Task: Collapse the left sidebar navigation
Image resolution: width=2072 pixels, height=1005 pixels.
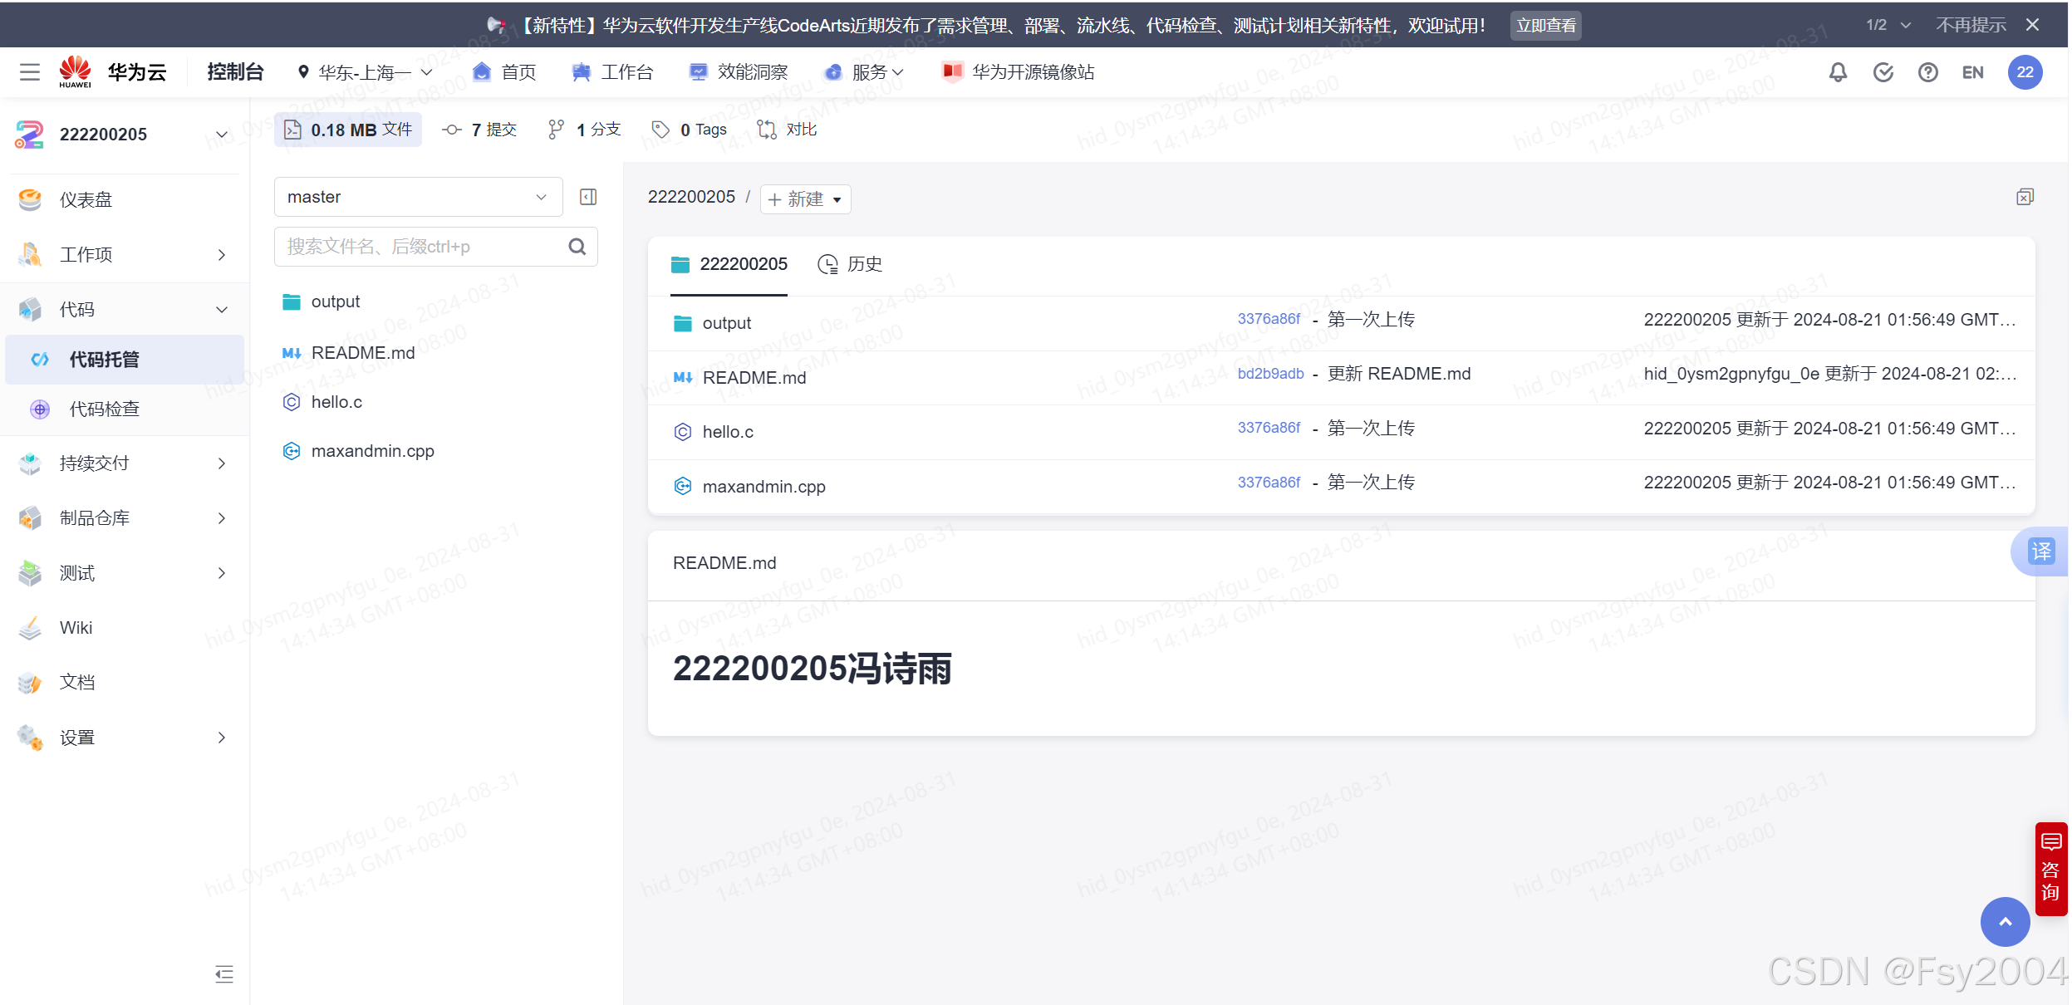Action: click(x=223, y=974)
